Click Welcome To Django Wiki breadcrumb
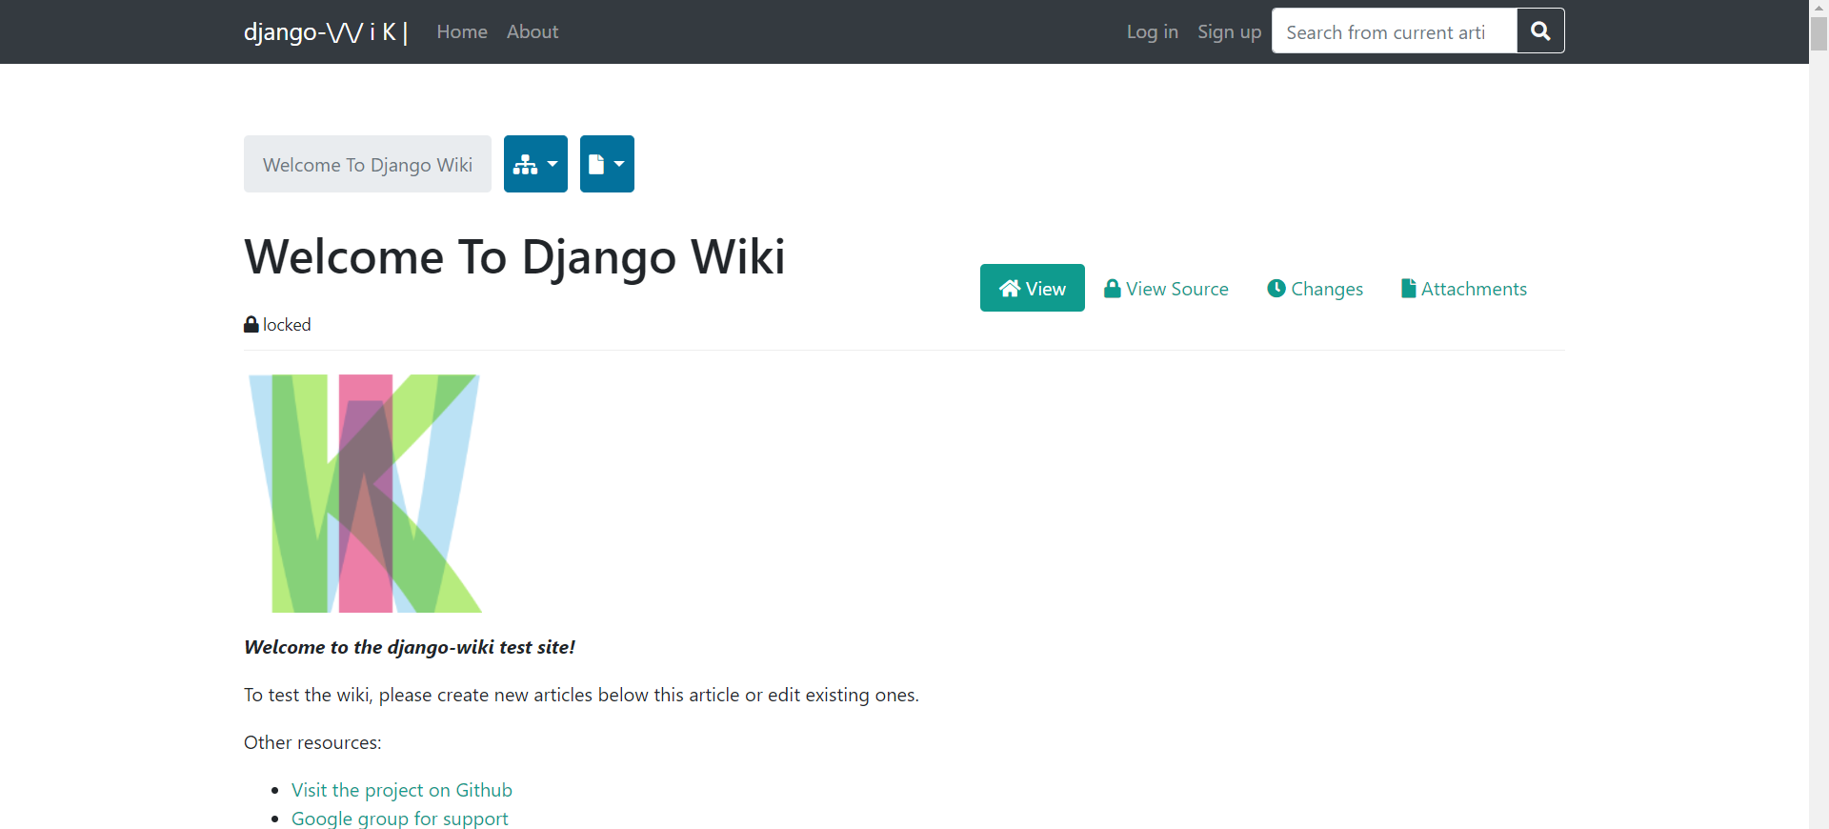Viewport: 1829px width, 829px height. pos(368,165)
